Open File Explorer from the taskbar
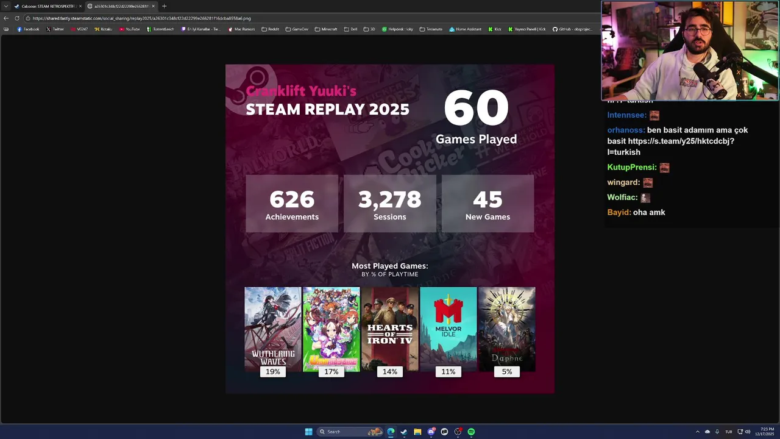 coord(417,432)
